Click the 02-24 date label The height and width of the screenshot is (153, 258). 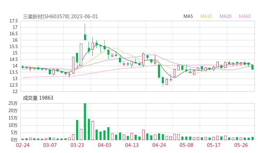(x=23, y=145)
